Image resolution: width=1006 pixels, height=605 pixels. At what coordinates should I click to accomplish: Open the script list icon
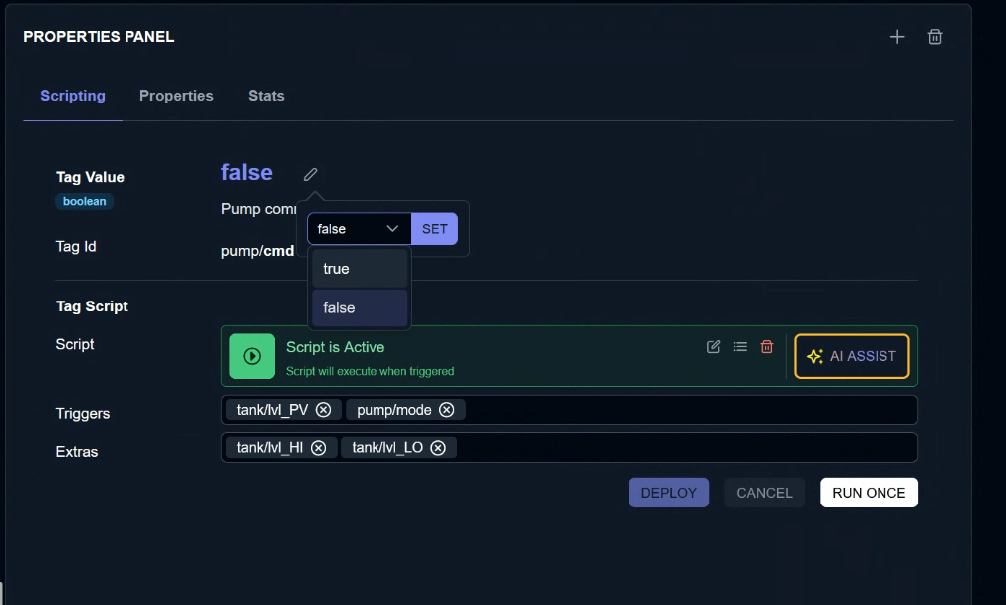[x=740, y=346]
